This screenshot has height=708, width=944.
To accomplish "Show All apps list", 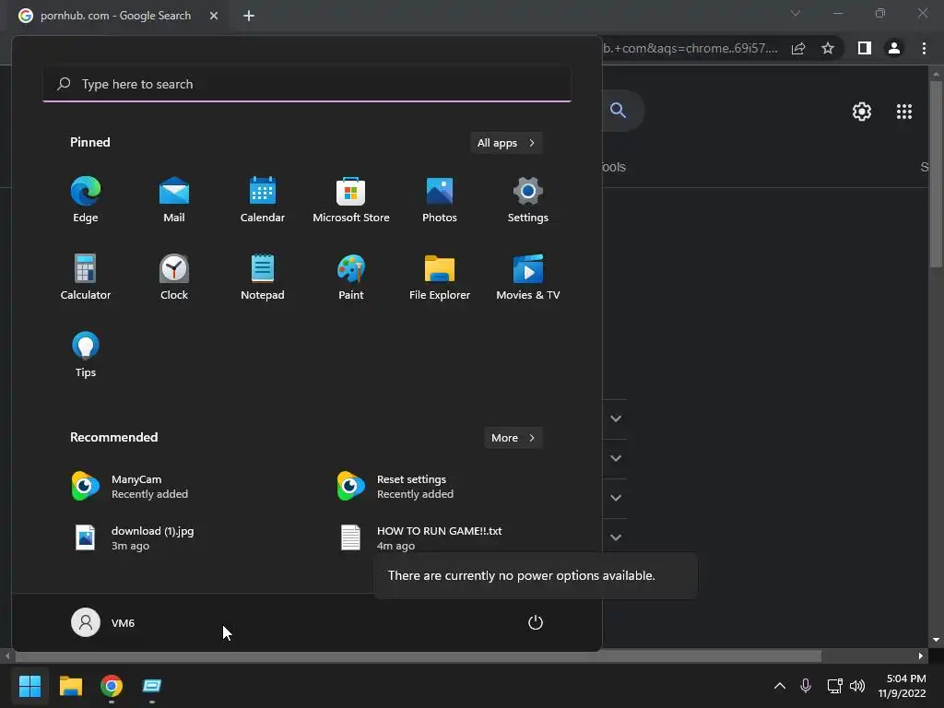I will click(506, 143).
